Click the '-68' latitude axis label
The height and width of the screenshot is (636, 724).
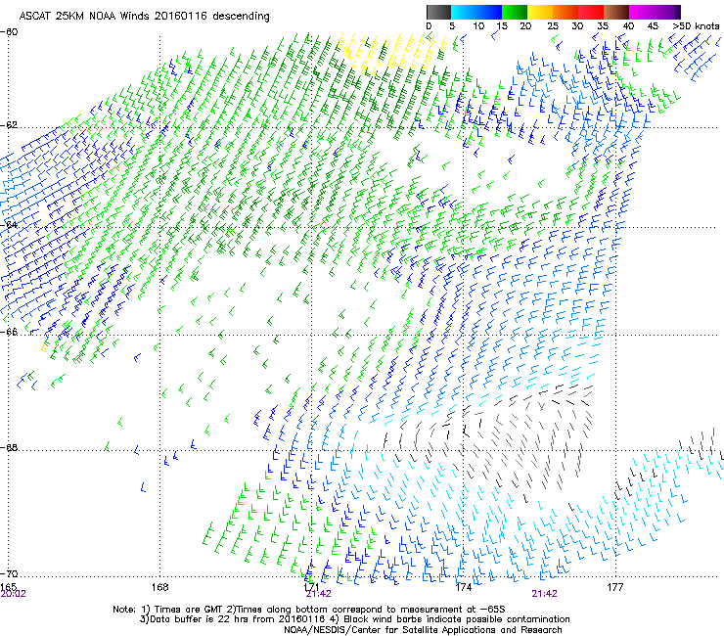[9, 447]
